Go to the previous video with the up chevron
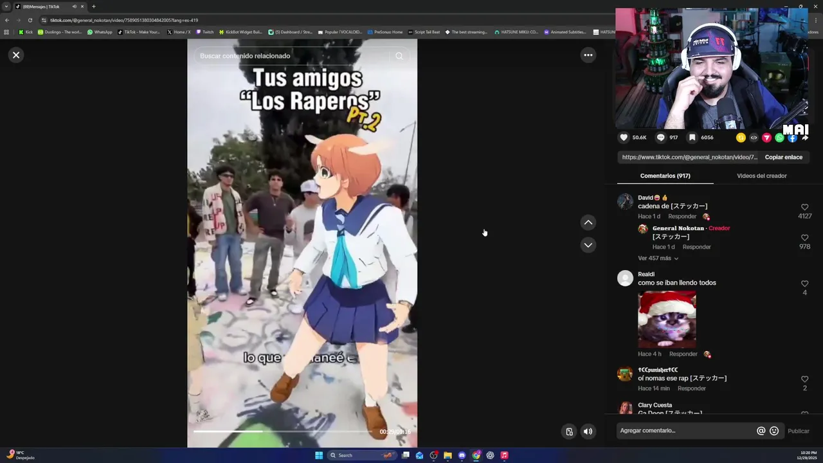The height and width of the screenshot is (463, 823). (588, 222)
